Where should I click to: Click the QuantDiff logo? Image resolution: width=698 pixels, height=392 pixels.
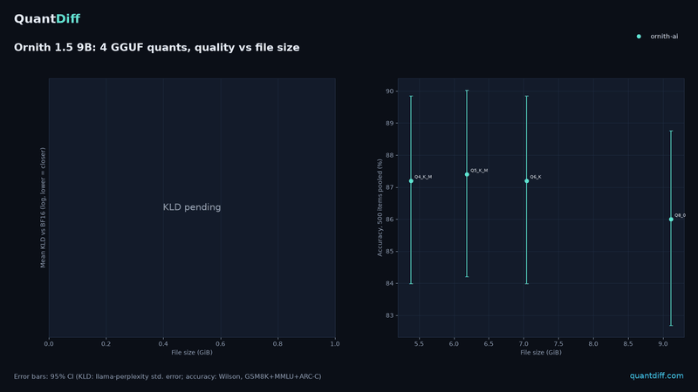(x=47, y=18)
